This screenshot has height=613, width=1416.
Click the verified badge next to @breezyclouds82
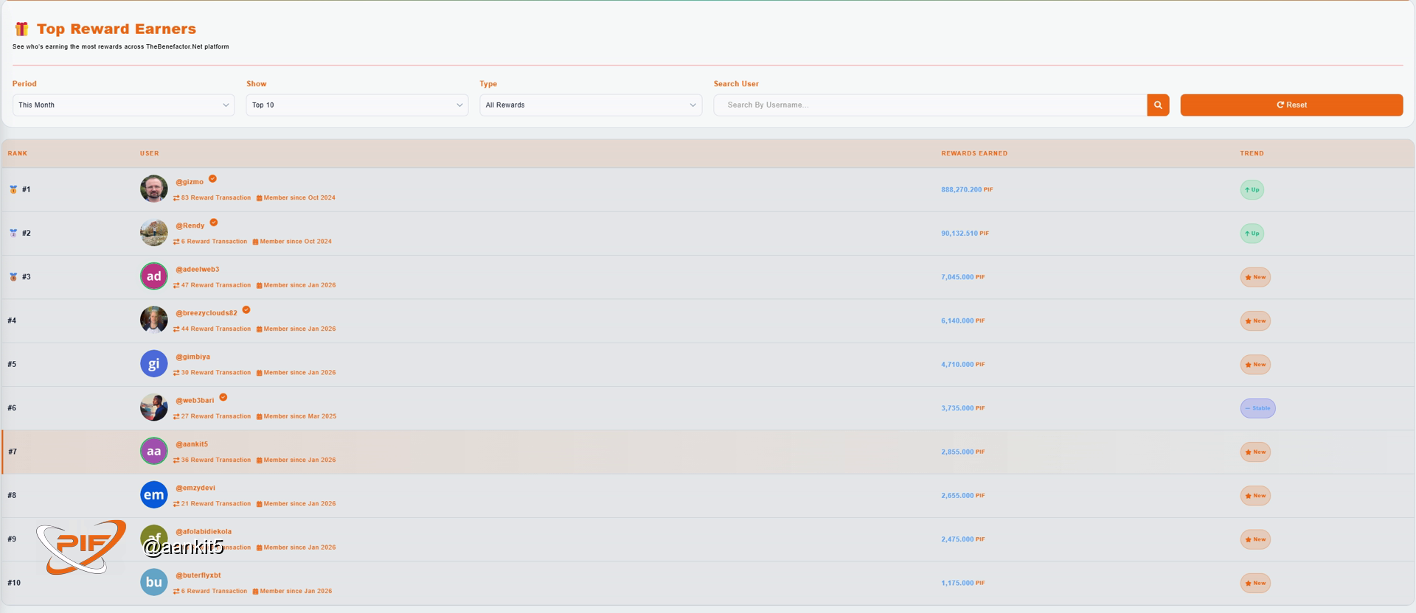pos(246,310)
